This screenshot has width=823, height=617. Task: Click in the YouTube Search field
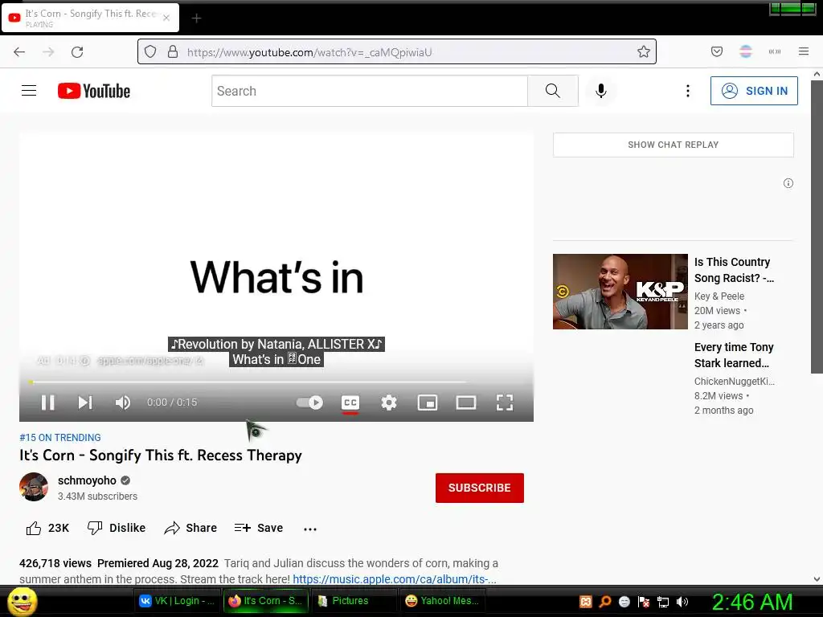pyautogui.click(x=370, y=91)
